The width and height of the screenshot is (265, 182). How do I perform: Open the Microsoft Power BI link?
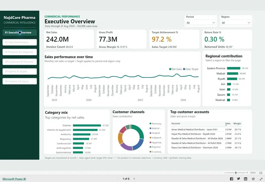(x=14, y=179)
